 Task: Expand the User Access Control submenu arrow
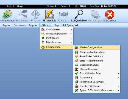118,86
